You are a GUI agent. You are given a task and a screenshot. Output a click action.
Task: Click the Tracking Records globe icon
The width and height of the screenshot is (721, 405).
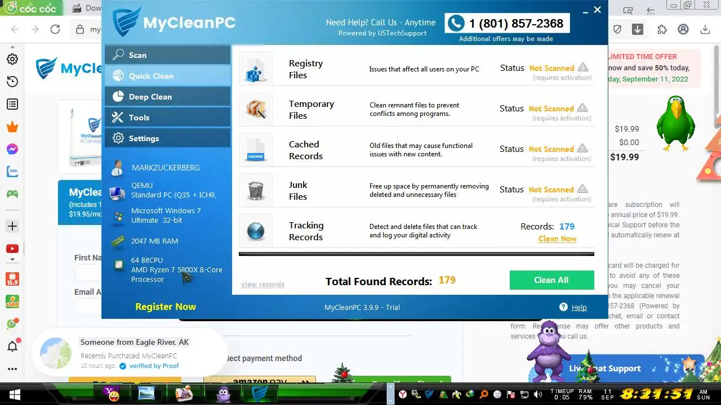click(x=256, y=231)
